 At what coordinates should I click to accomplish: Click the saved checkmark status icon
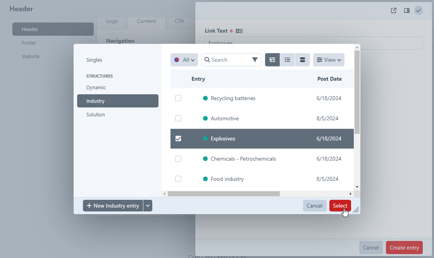(x=418, y=10)
